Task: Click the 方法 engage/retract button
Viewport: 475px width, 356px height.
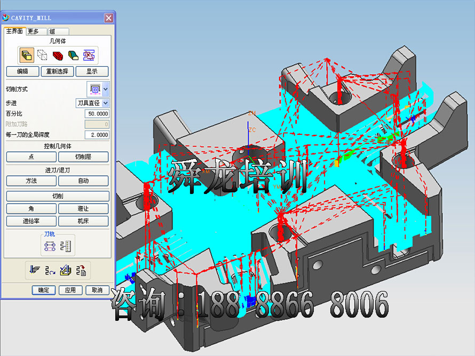Action: (x=31, y=181)
